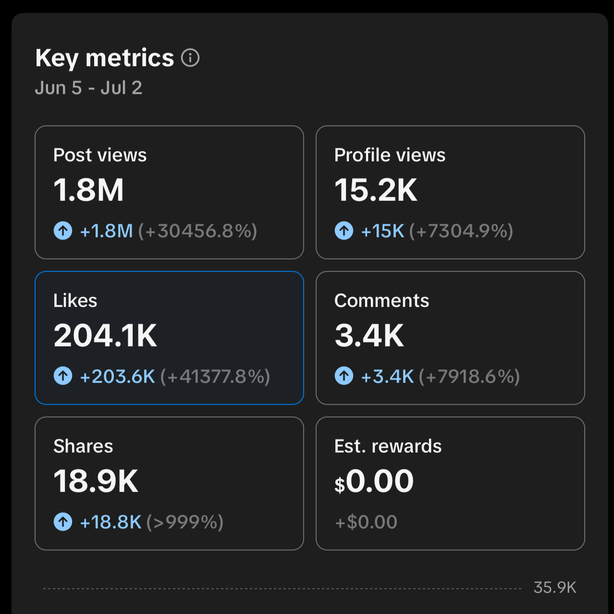614x614 pixels.
Task: Click the Post views up-arrow icon
Action: 63,231
